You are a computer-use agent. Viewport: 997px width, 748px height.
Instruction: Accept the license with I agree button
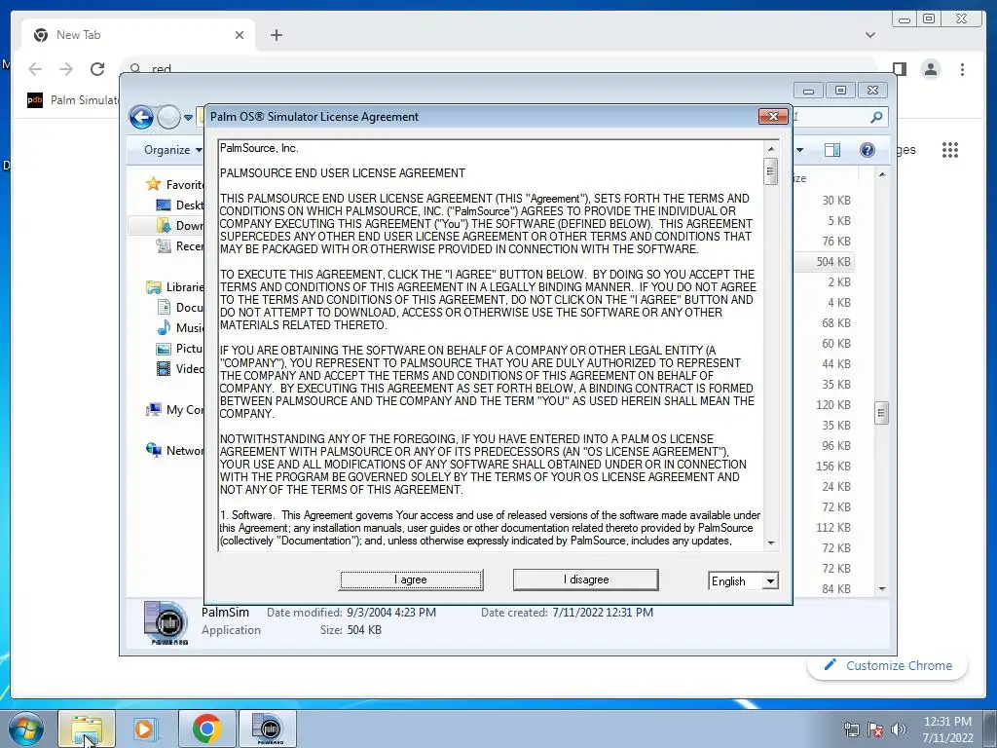pyautogui.click(x=411, y=580)
